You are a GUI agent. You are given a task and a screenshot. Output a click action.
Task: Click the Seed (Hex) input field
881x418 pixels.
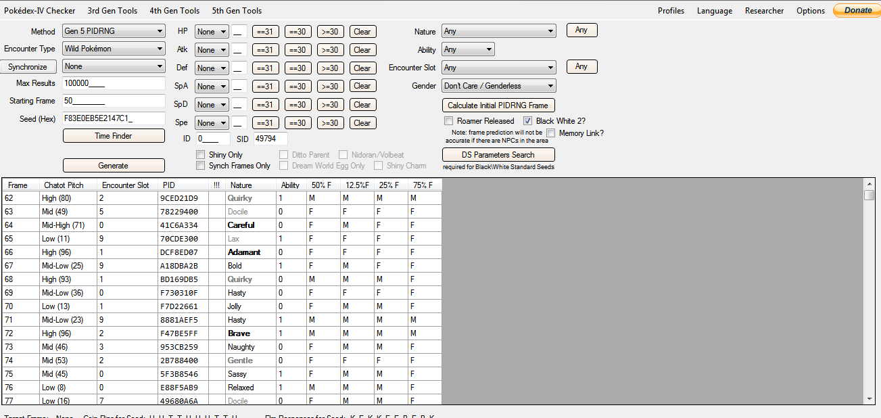click(x=114, y=118)
